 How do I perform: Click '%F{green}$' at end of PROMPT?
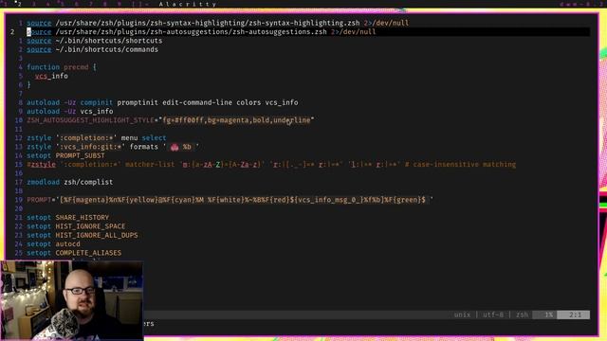pyautogui.click(x=405, y=200)
